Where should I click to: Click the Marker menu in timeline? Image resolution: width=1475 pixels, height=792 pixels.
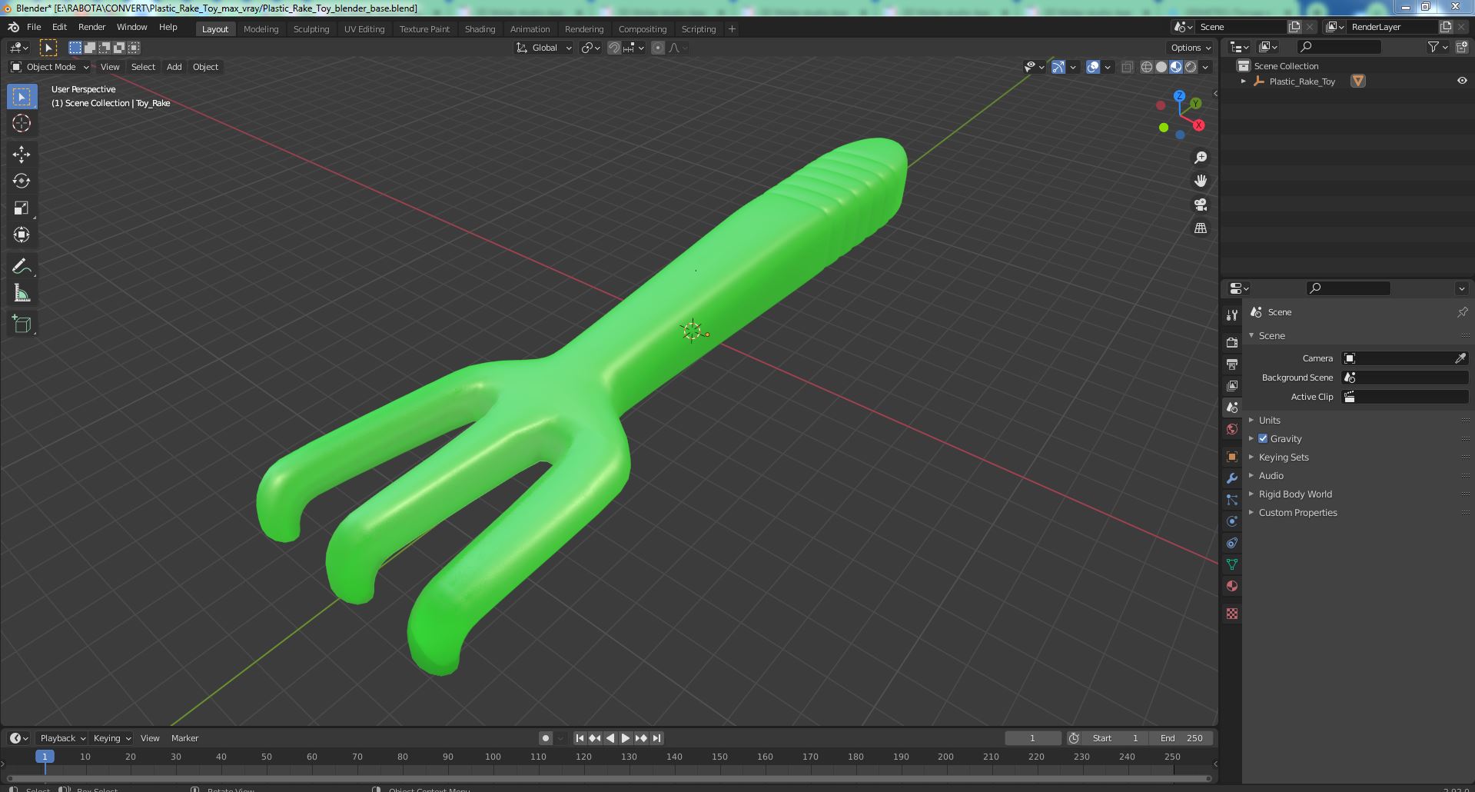[184, 738]
